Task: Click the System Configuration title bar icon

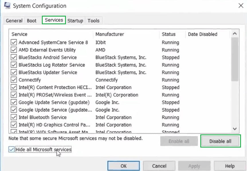Action: pyautogui.click(x=7, y=5)
